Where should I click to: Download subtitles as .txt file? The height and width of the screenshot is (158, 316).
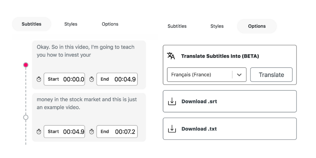click(x=230, y=129)
